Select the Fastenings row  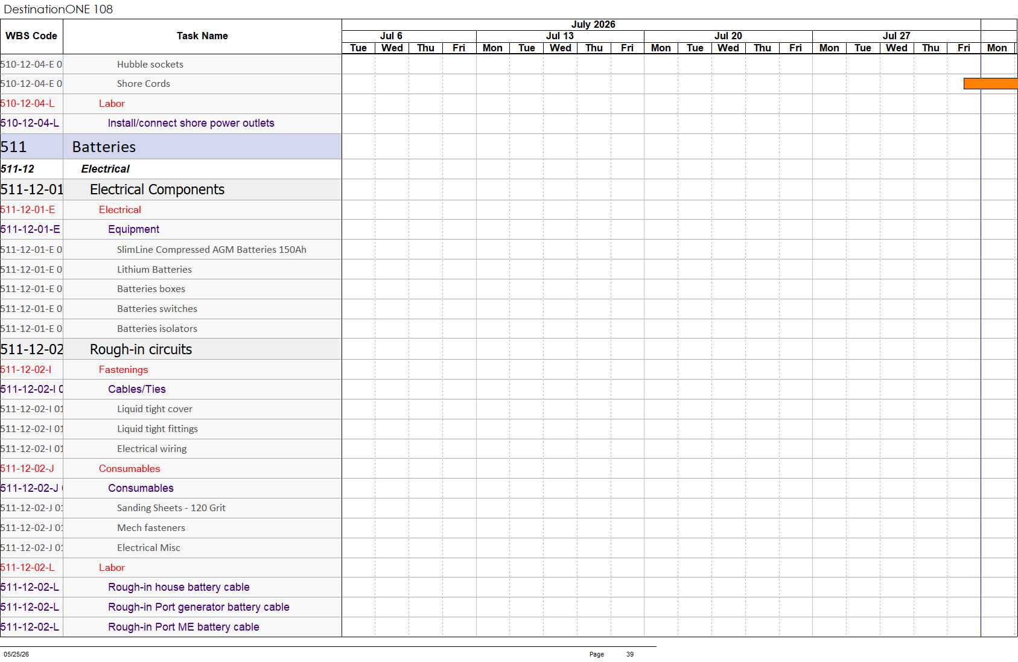pos(171,370)
